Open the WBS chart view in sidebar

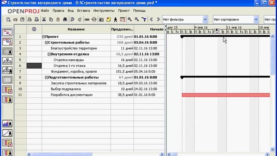coord(7,61)
